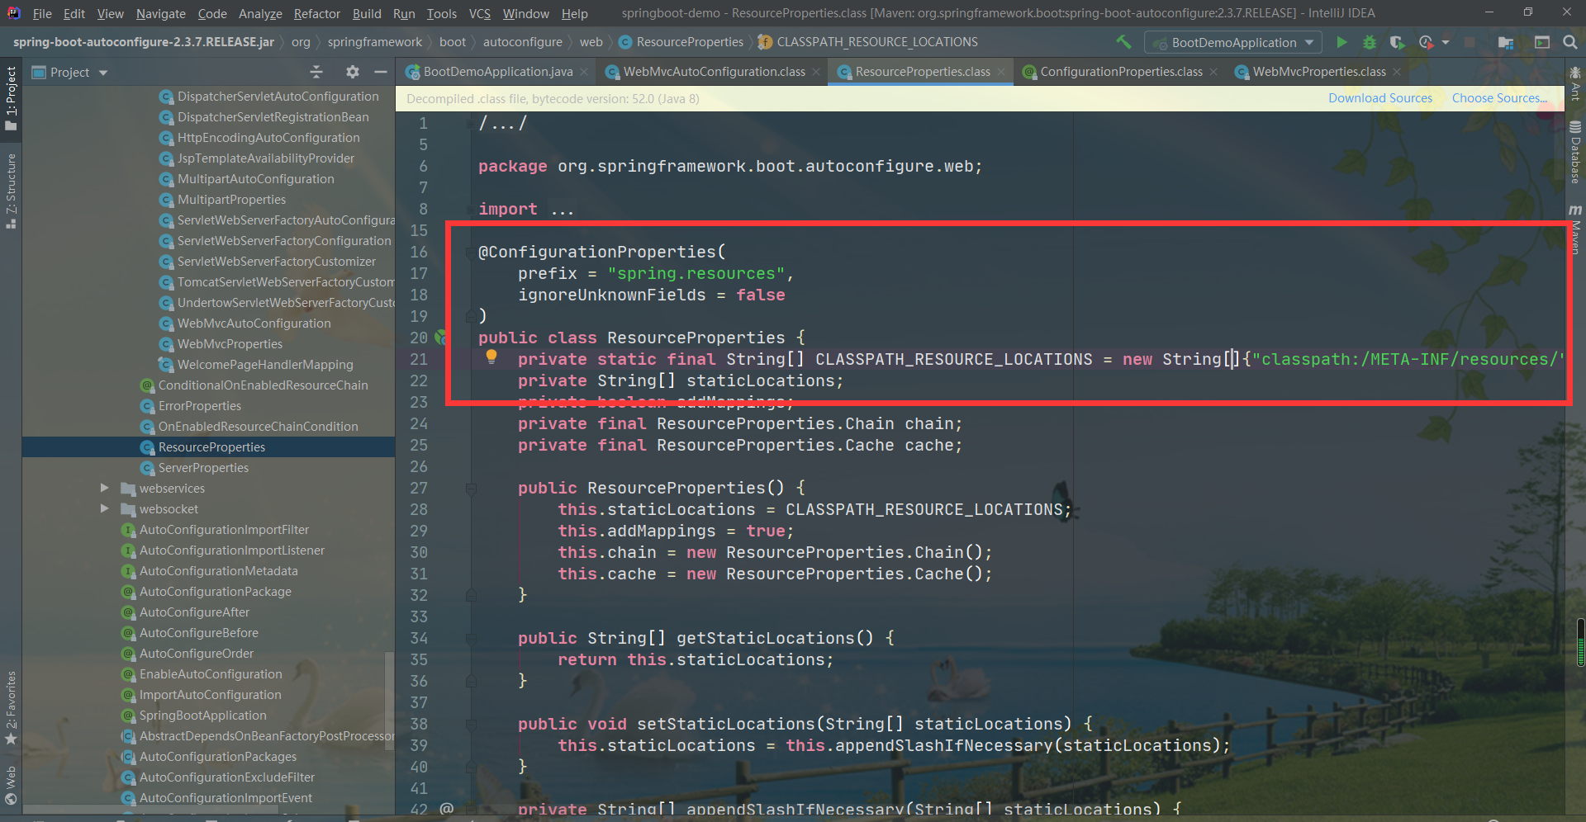Click Download Sources link
This screenshot has height=822, width=1586.
1380,98
